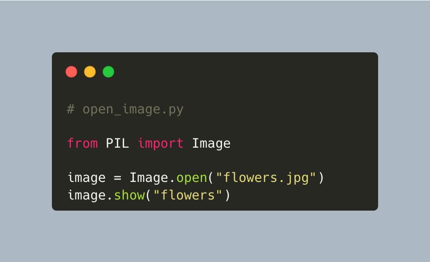Click the pink 'from' keyword
This screenshot has height=262, width=430.
(x=82, y=143)
